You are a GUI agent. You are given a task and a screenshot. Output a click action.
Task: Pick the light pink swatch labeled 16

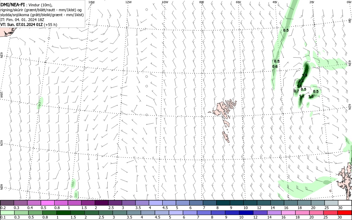(288, 213)
